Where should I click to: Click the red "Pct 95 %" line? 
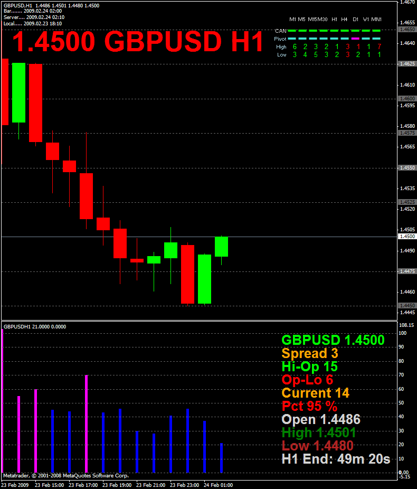click(309, 407)
